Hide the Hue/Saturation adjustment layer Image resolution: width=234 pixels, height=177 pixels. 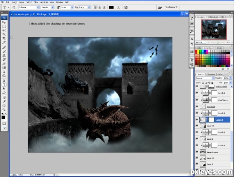tap(197, 100)
